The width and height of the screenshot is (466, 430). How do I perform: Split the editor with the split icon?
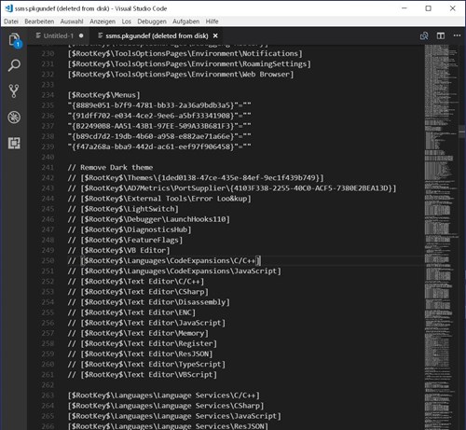pyautogui.click(x=441, y=35)
